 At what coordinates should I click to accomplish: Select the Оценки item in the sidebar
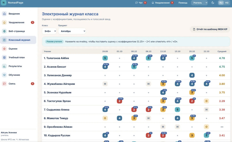tap(18, 49)
